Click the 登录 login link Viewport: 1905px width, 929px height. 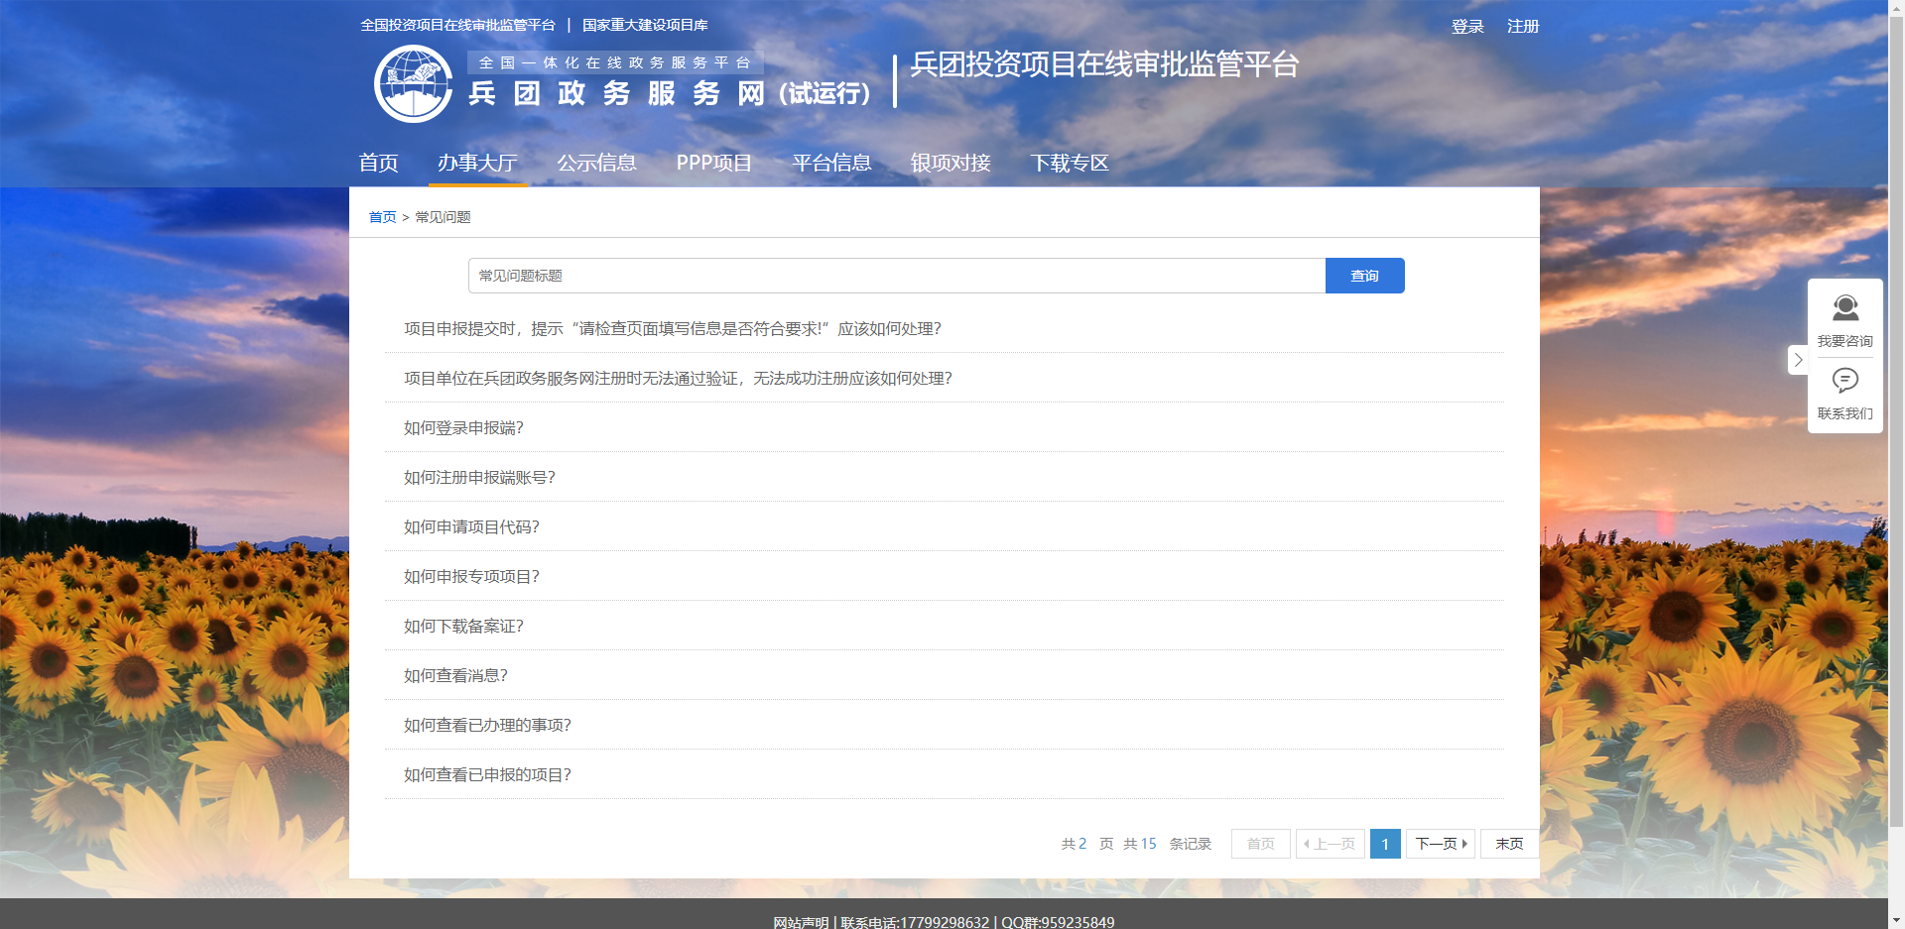click(x=1467, y=27)
